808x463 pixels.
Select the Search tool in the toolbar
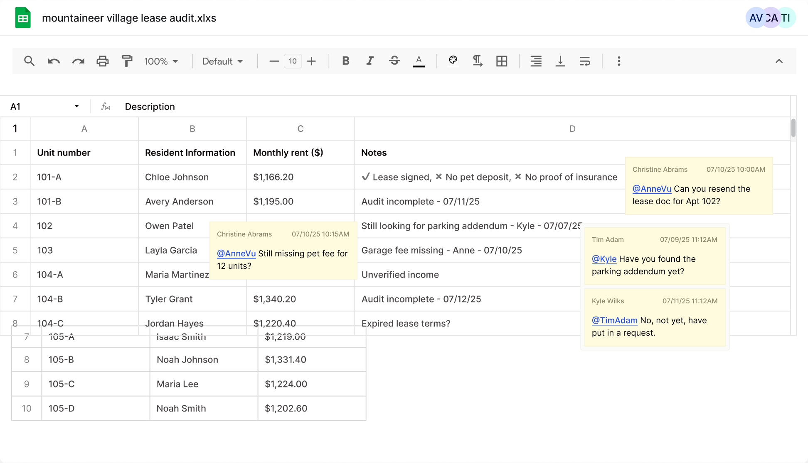click(30, 61)
